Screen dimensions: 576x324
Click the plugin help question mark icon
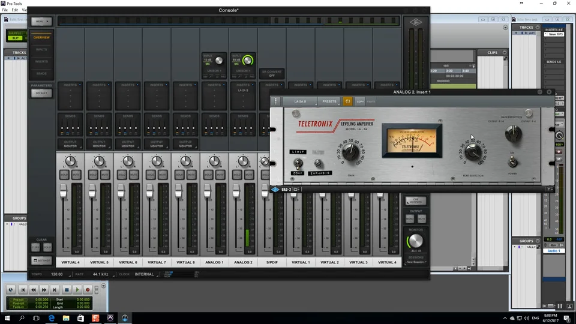[548, 190]
